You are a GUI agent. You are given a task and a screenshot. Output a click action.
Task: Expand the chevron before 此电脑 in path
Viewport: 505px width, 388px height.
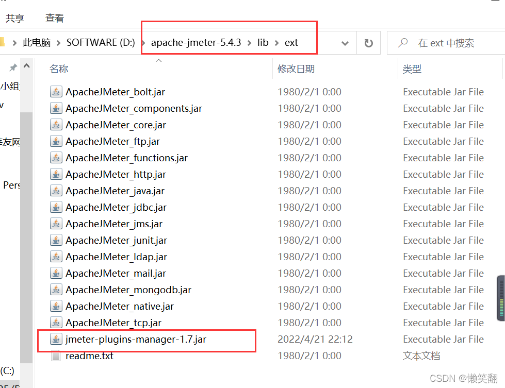tap(14, 43)
